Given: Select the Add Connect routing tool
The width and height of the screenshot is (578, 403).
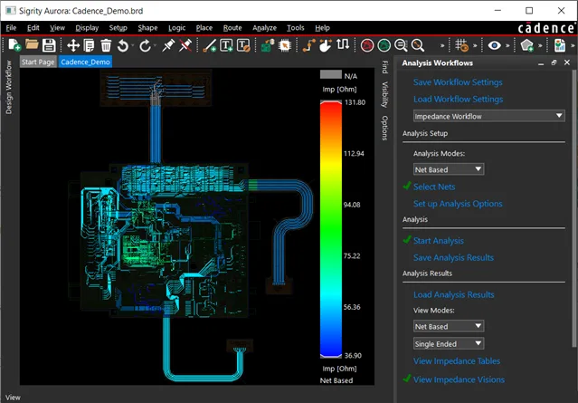Looking at the screenshot, I should click(x=309, y=45).
